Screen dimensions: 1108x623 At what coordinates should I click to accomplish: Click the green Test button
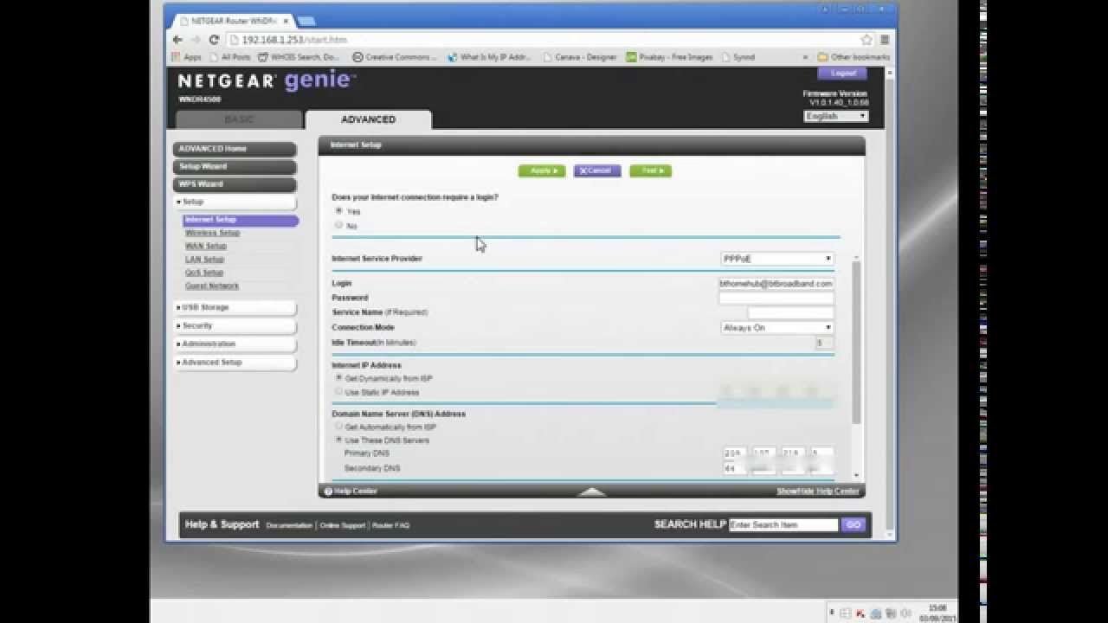(650, 170)
